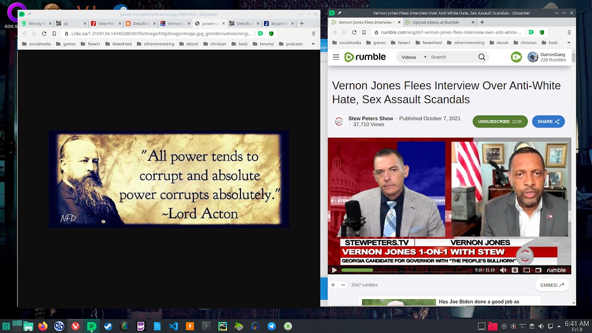Open Joe Biden poll link

click(x=479, y=302)
